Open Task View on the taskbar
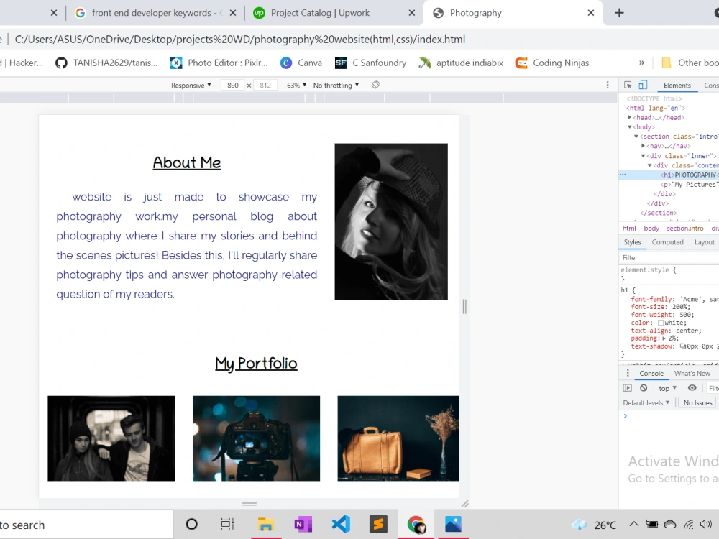The height and width of the screenshot is (539, 719). (227, 525)
